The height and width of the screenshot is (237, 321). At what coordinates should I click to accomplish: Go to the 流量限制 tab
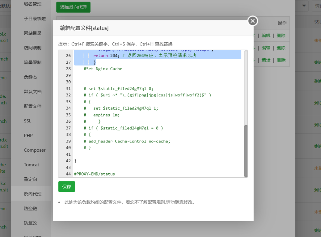point(33,62)
